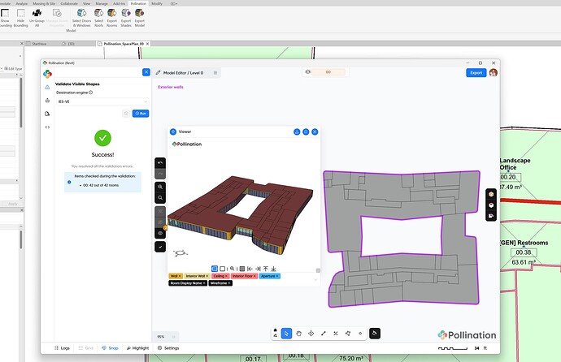
Task: Select the pan hand tool
Action: click(x=298, y=334)
